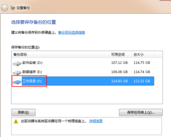Select the 数据储存 (E:) row label
171x137 pixels.
[32, 72]
